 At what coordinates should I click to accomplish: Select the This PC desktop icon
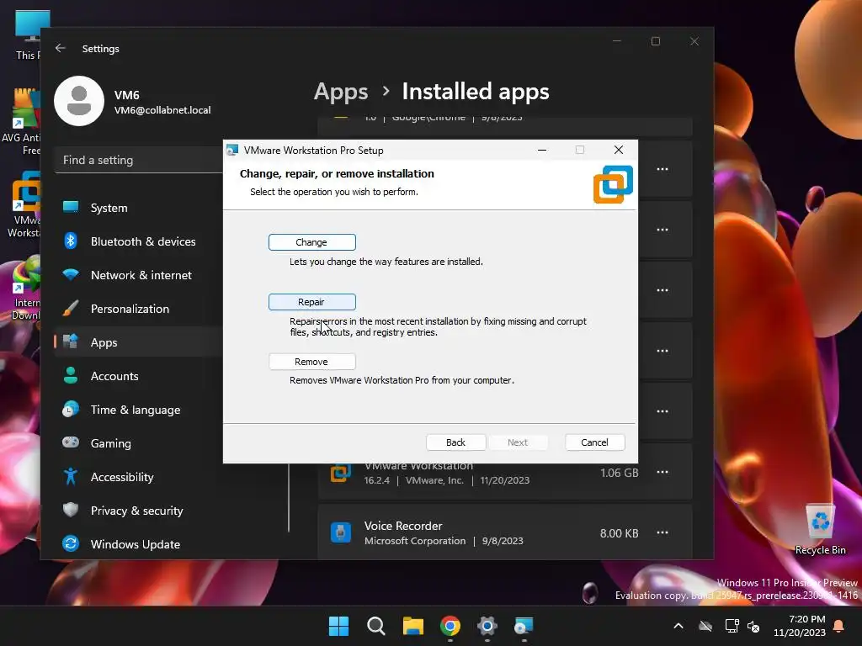(26, 35)
